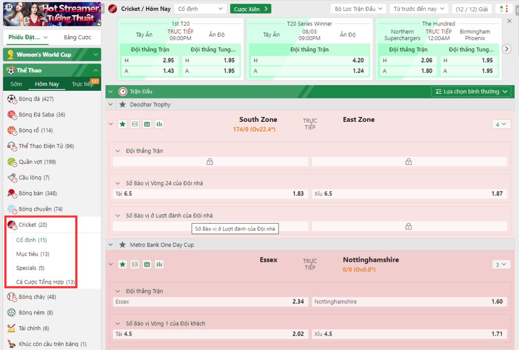Screen dimensions: 519x350
Task: Click the calendar table icon for Essex match
Action: [147, 264]
